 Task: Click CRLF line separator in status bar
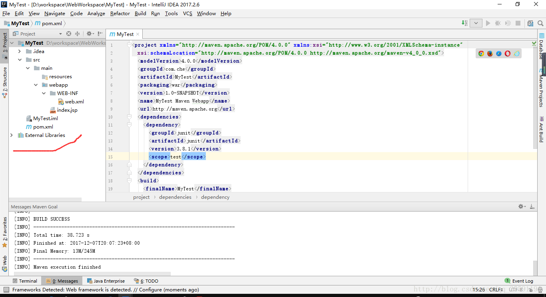tap(496, 290)
